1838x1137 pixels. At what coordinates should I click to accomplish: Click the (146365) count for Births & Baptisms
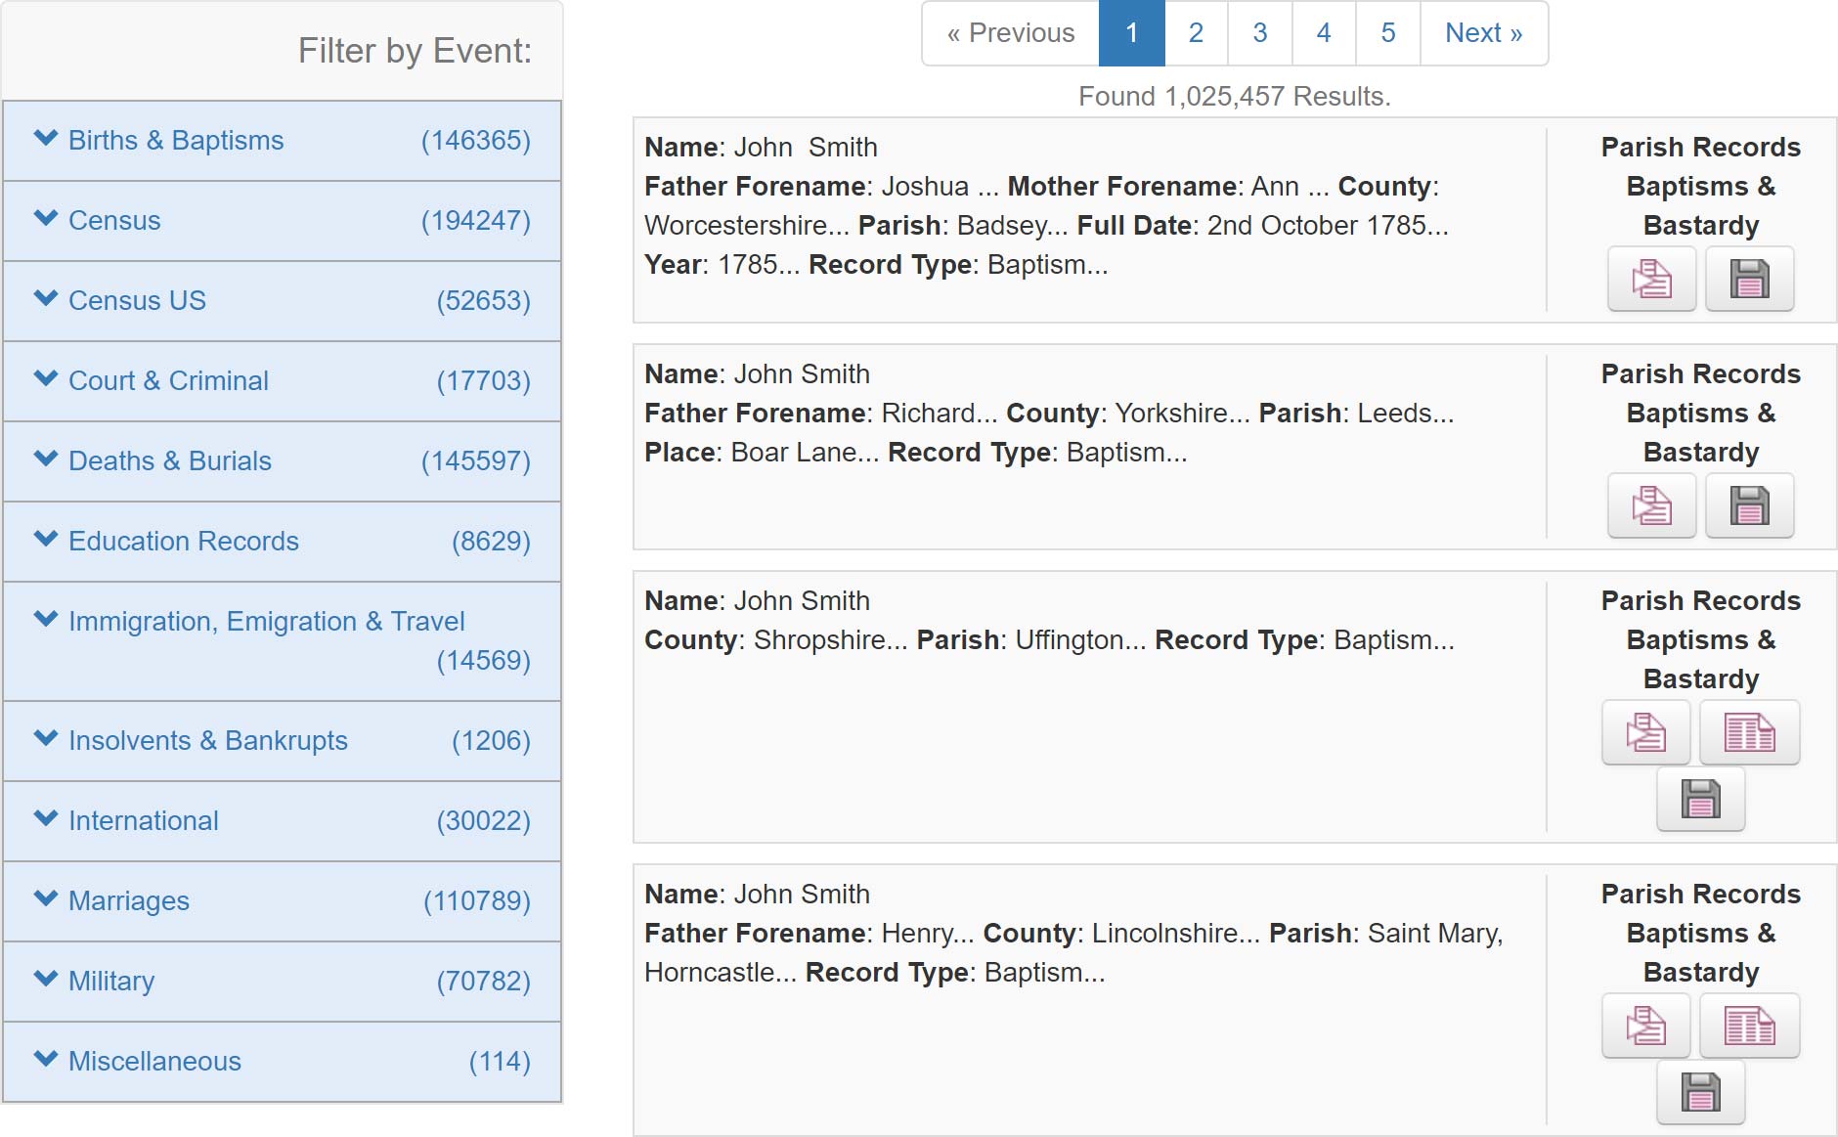tap(476, 141)
